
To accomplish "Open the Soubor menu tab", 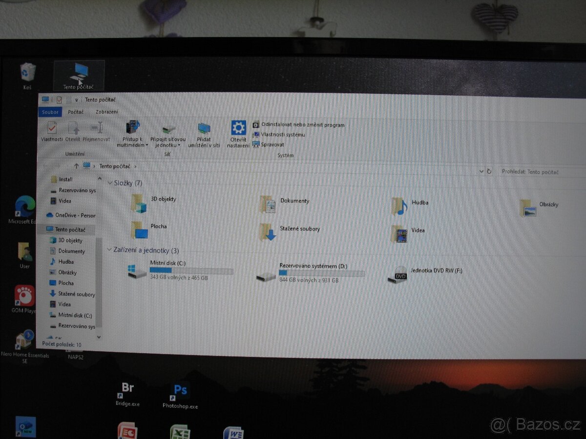I will [50, 112].
